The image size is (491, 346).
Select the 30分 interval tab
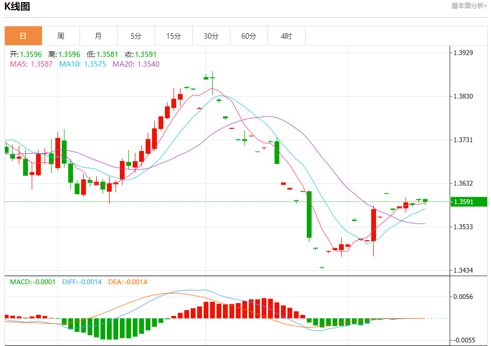point(211,36)
